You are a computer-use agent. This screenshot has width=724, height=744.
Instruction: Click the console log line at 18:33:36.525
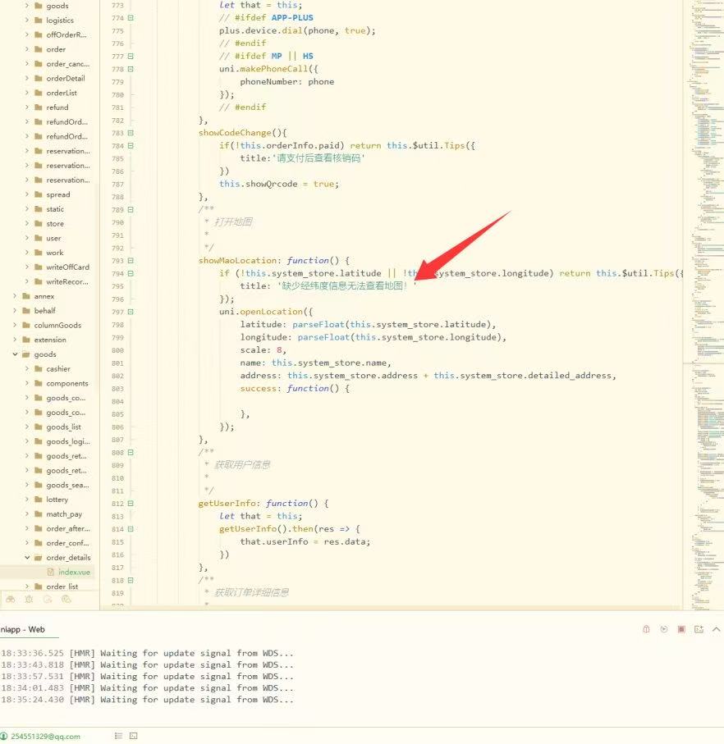[147, 654]
